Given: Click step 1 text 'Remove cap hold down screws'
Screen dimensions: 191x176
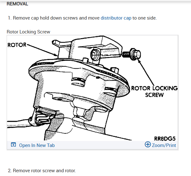Looking at the screenshot, I should click(x=45, y=18).
